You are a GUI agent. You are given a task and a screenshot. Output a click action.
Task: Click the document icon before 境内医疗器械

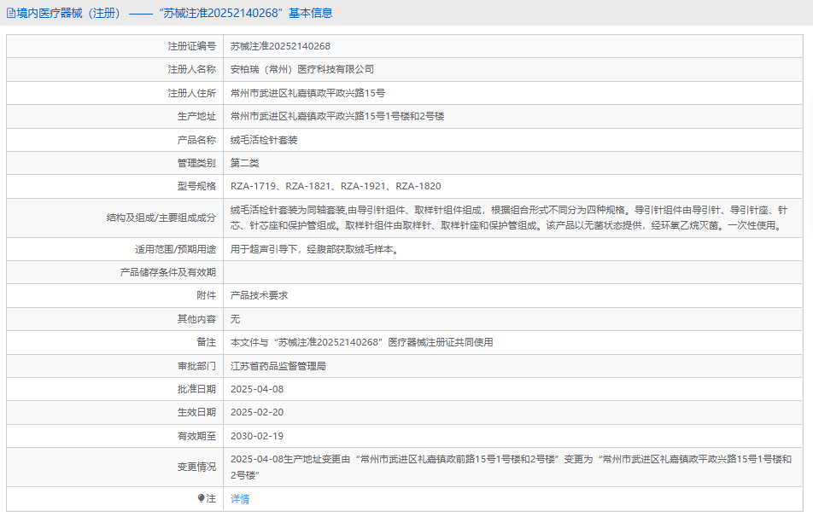click(11, 14)
